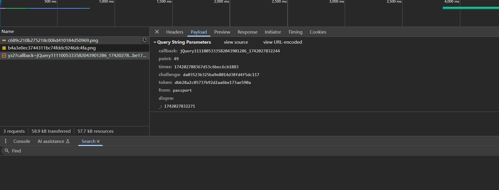Open the Headers tab

pyautogui.click(x=175, y=32)
